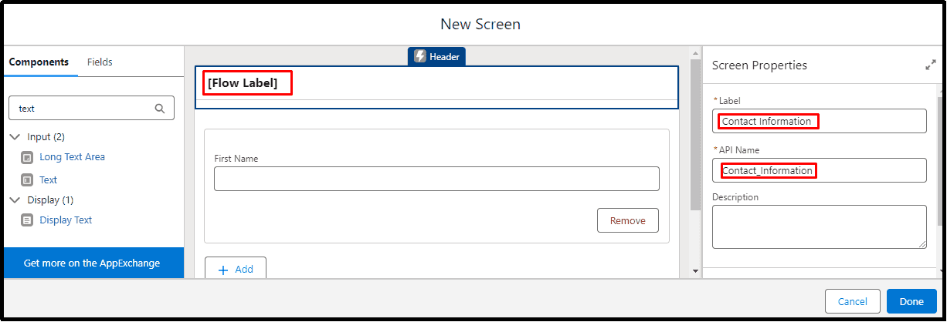Click the search magnifier icon
Screen dimensions: 947x322
click(160, 109)
